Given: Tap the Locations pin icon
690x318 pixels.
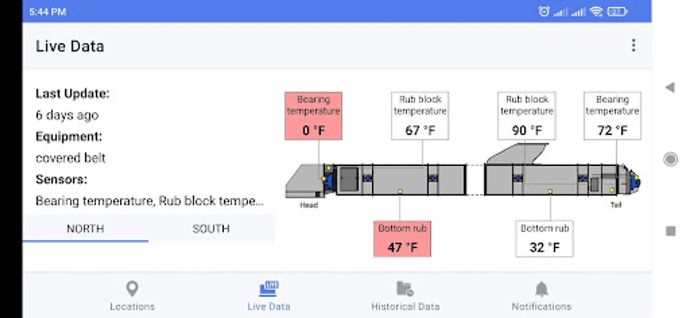Looking at the screenshot, I should (132, 288).
